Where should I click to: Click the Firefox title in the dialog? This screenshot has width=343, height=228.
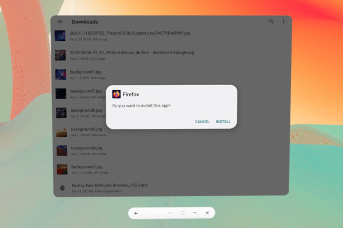click(x=131, y=94)
